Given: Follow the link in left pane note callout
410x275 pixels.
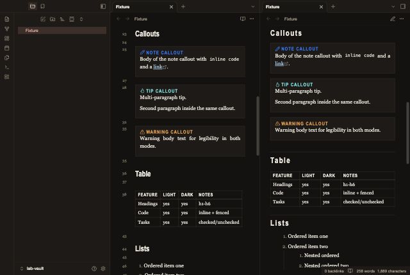Looking at the screenshot, I should tap(158, 67).
